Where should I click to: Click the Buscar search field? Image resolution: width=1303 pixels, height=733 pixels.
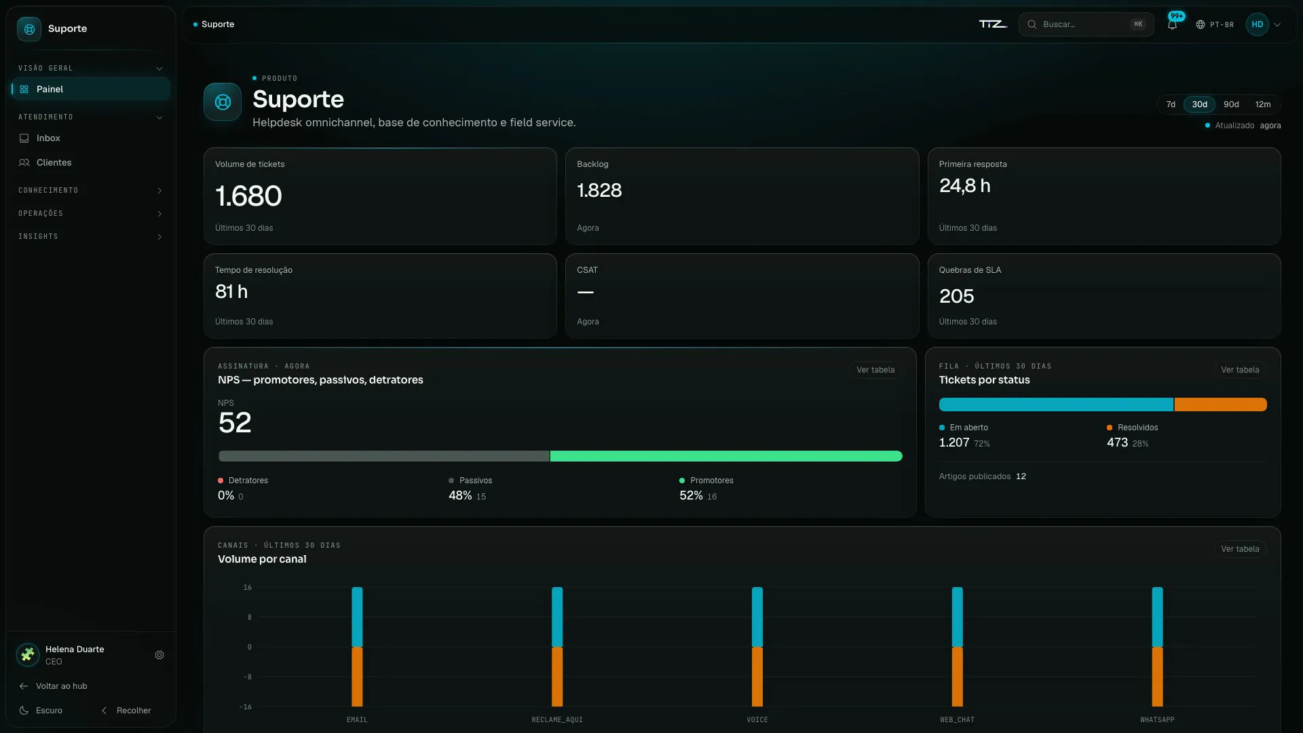(x=1086, y=24)
